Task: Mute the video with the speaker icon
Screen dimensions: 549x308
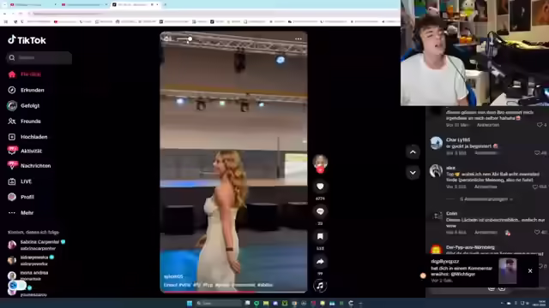Action: (168, 38)
